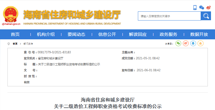
Task: Open the 机构介绍 navigation item
Action: click(46, 34)
